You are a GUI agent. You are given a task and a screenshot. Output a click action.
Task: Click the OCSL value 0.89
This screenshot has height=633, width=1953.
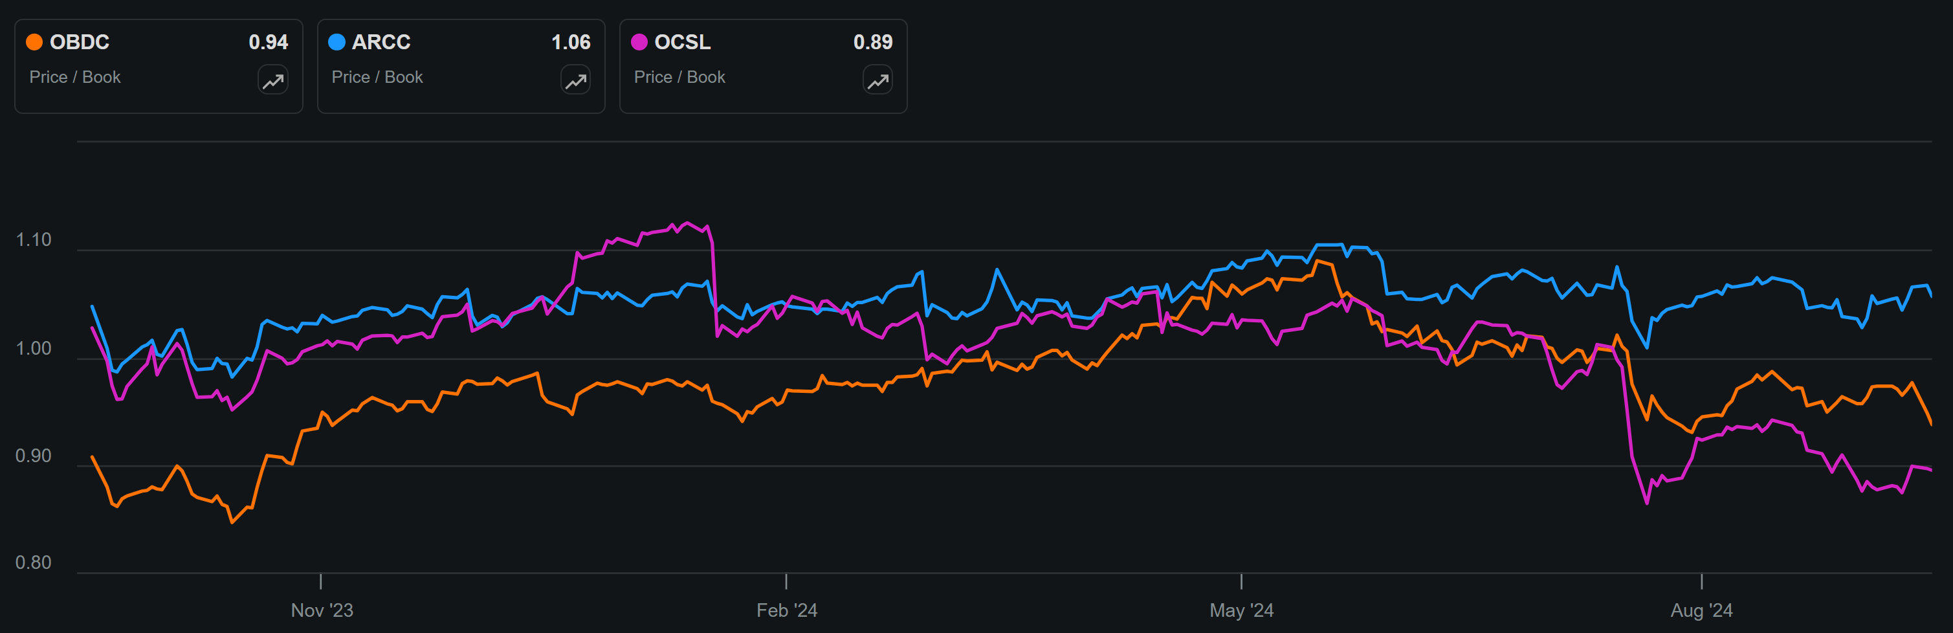point(872,43)
